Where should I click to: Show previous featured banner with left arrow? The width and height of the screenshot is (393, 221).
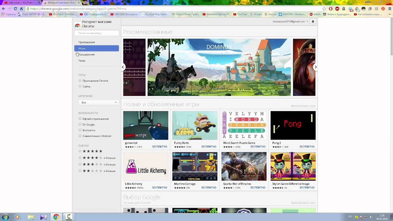pos(123,67)
